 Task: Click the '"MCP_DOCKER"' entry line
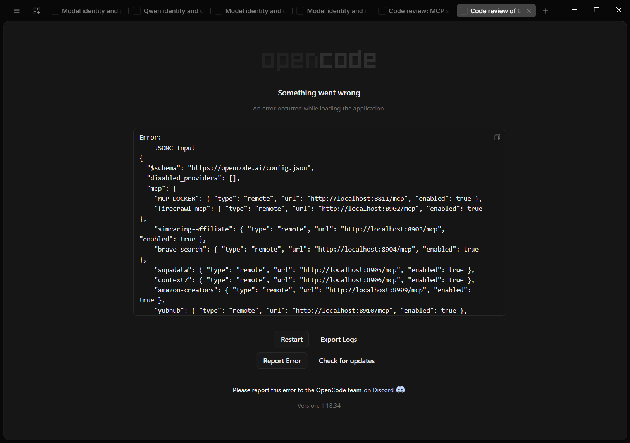tap(318, 198)
